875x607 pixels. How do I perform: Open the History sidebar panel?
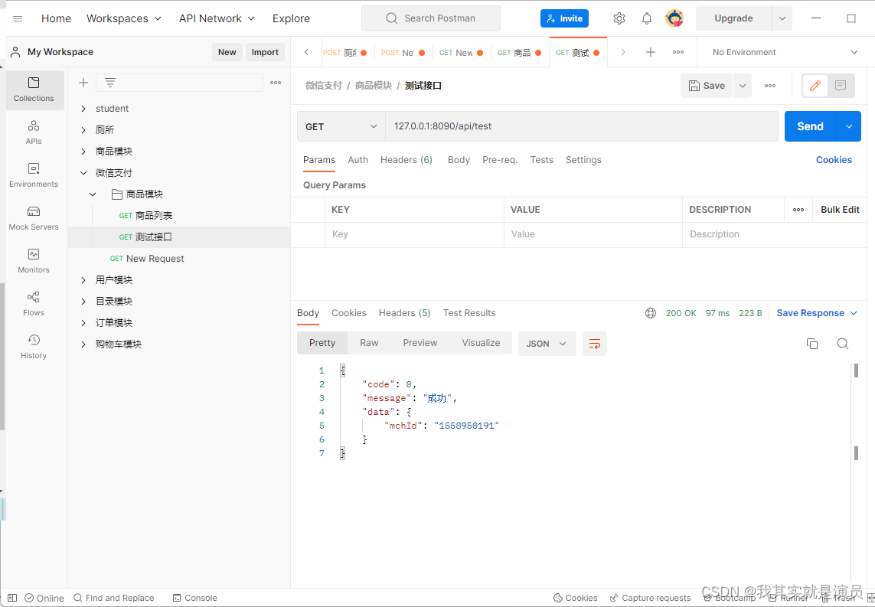pos(34,347)
